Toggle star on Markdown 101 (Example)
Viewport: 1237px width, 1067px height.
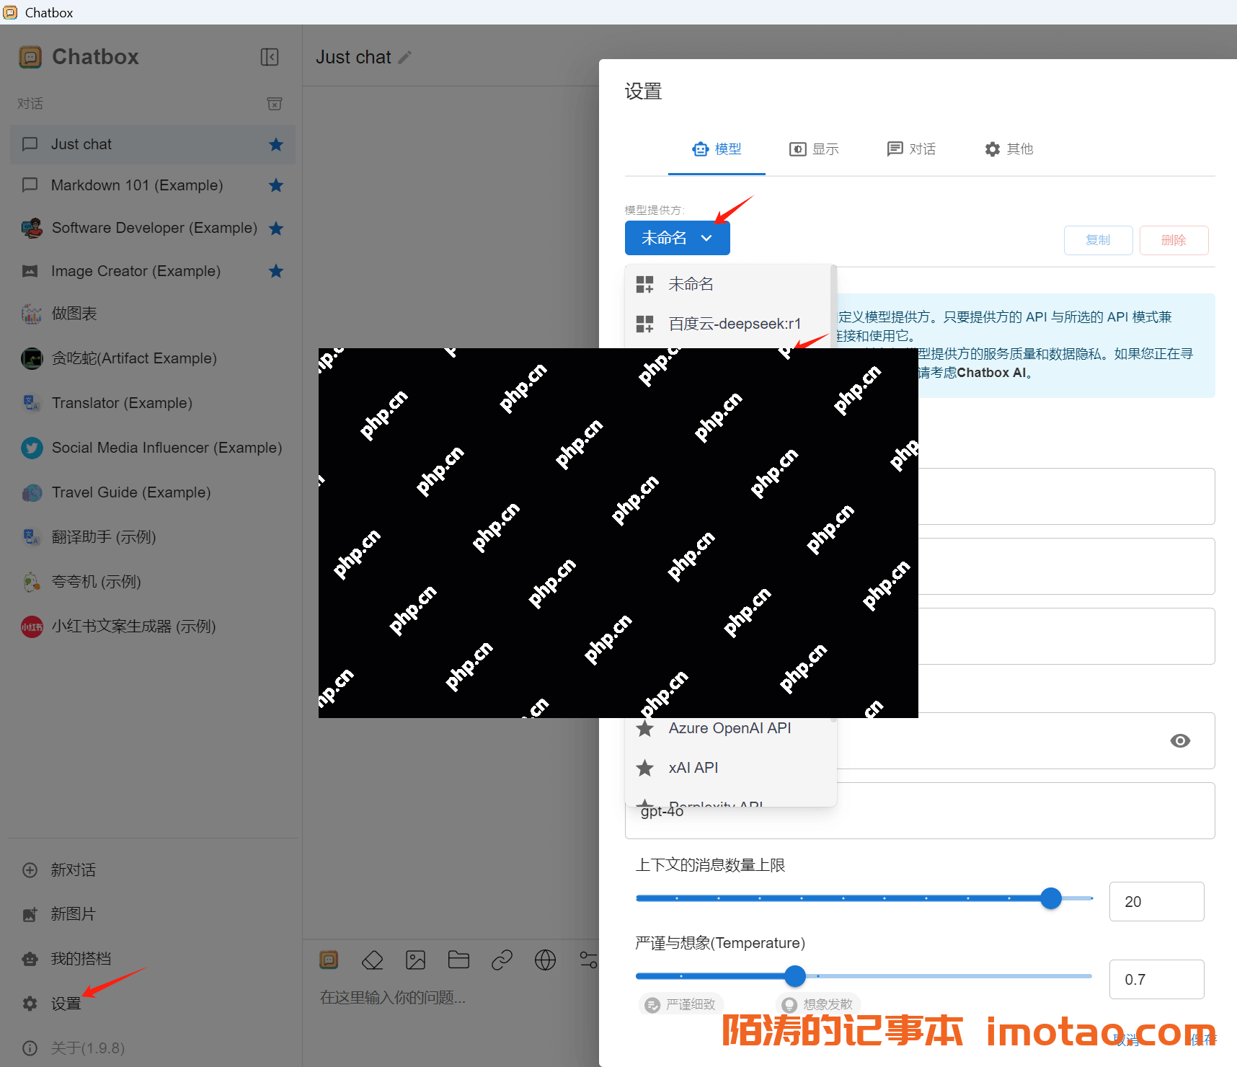[276, 185]
